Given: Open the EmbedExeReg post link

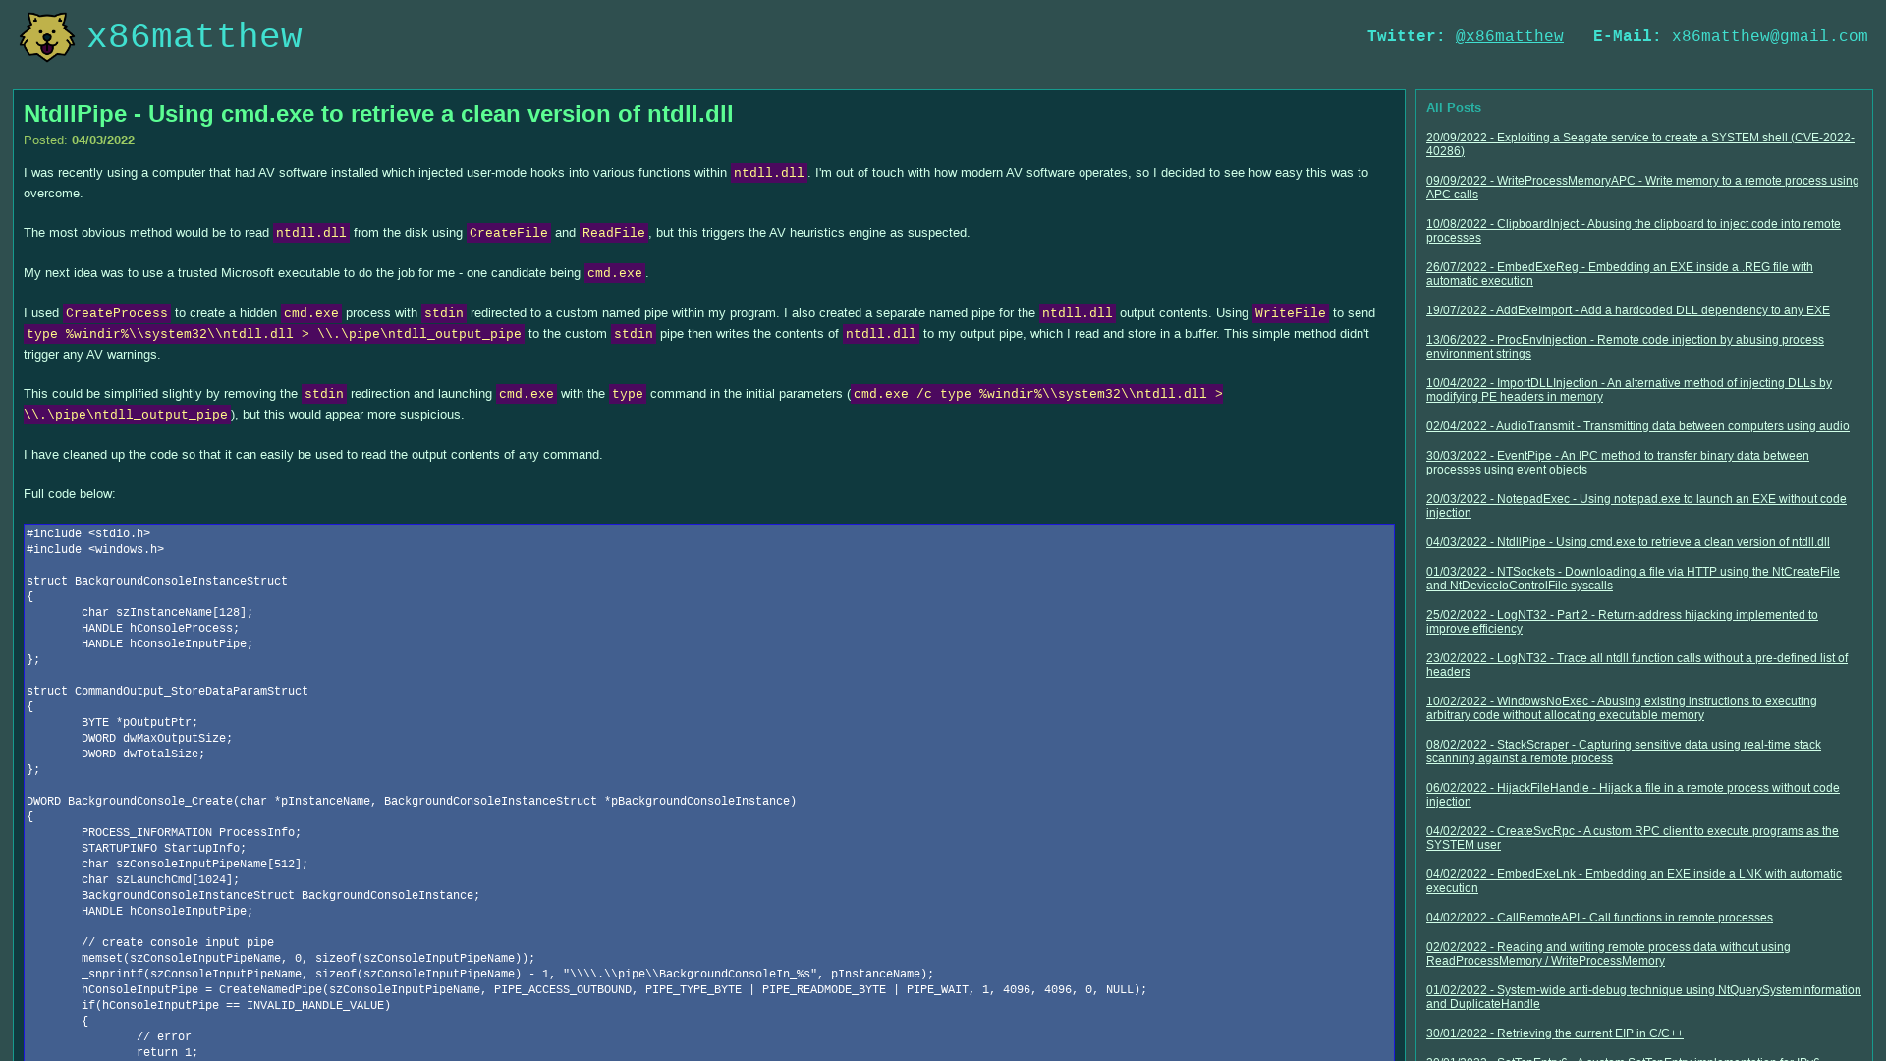Looking at the screenshot, I should [1620, 274].
